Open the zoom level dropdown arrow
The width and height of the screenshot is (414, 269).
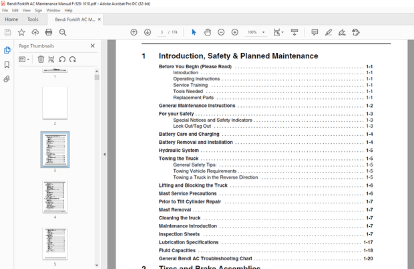pos(263,32)
